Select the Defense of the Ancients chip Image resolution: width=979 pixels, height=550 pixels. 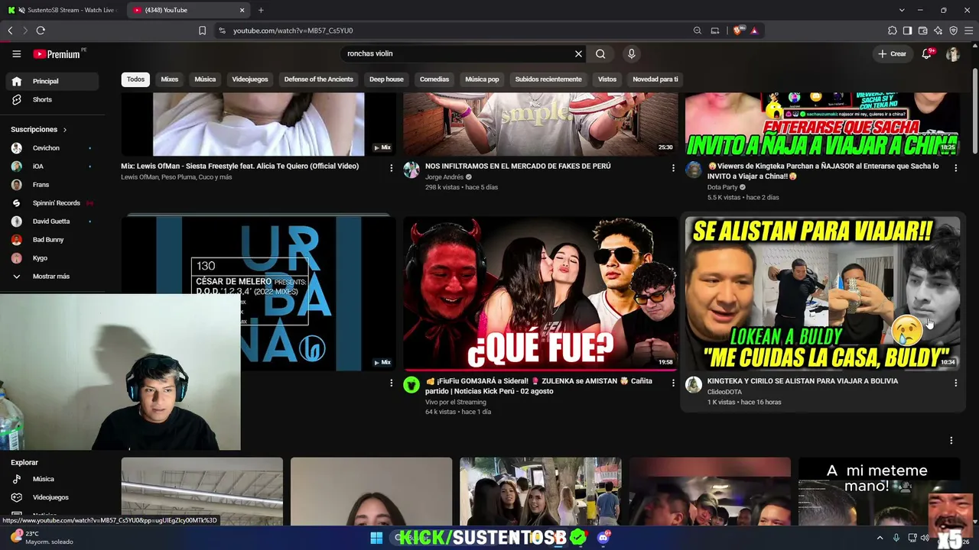[318, 79]
